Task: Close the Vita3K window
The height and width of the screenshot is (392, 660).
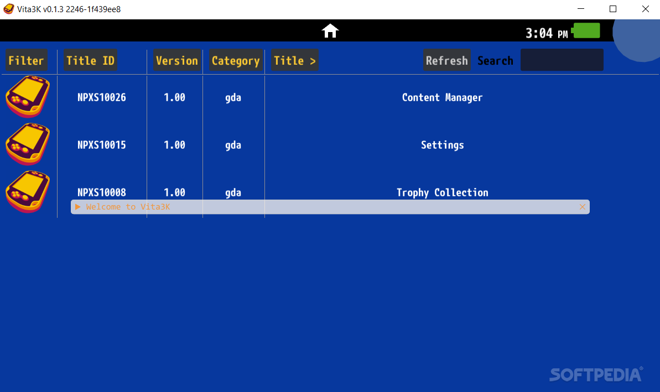Action: (x=645, y=9)
